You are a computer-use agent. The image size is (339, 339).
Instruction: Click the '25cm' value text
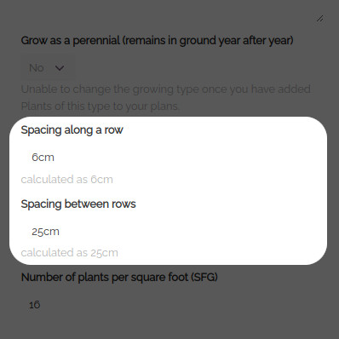click(x=45, y=232)
